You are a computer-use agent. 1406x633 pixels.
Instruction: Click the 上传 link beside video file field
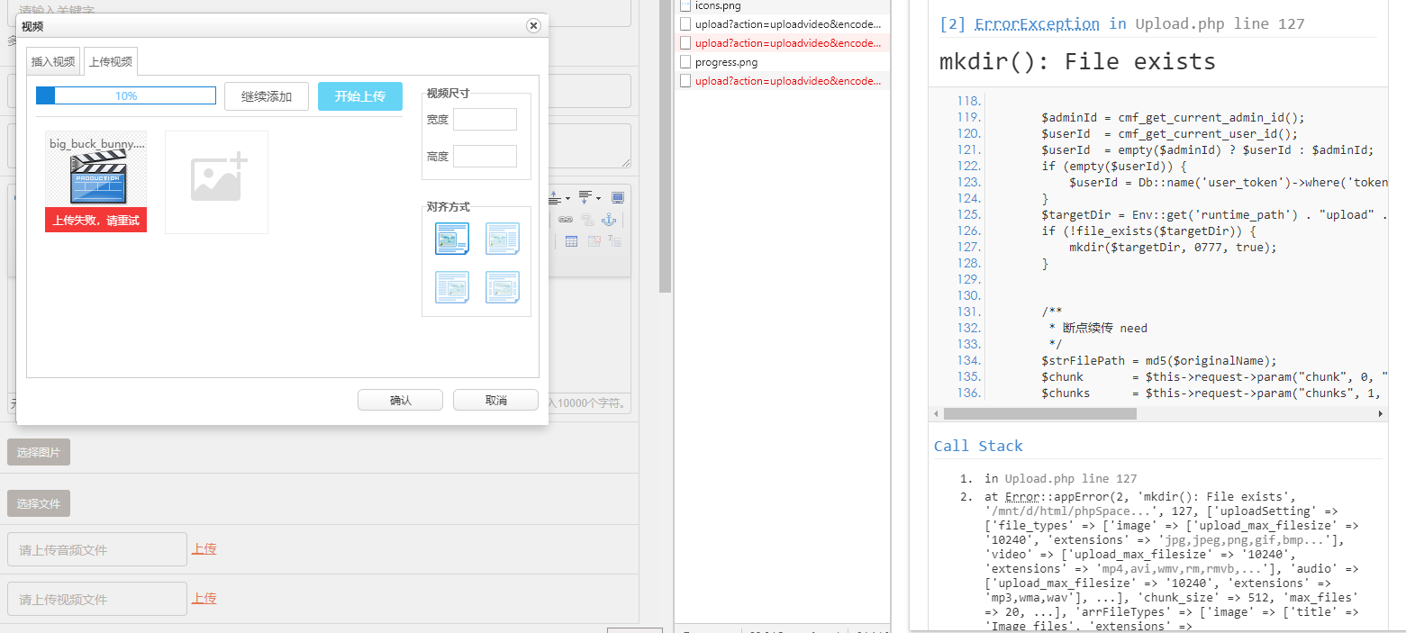tap(204, 599)
